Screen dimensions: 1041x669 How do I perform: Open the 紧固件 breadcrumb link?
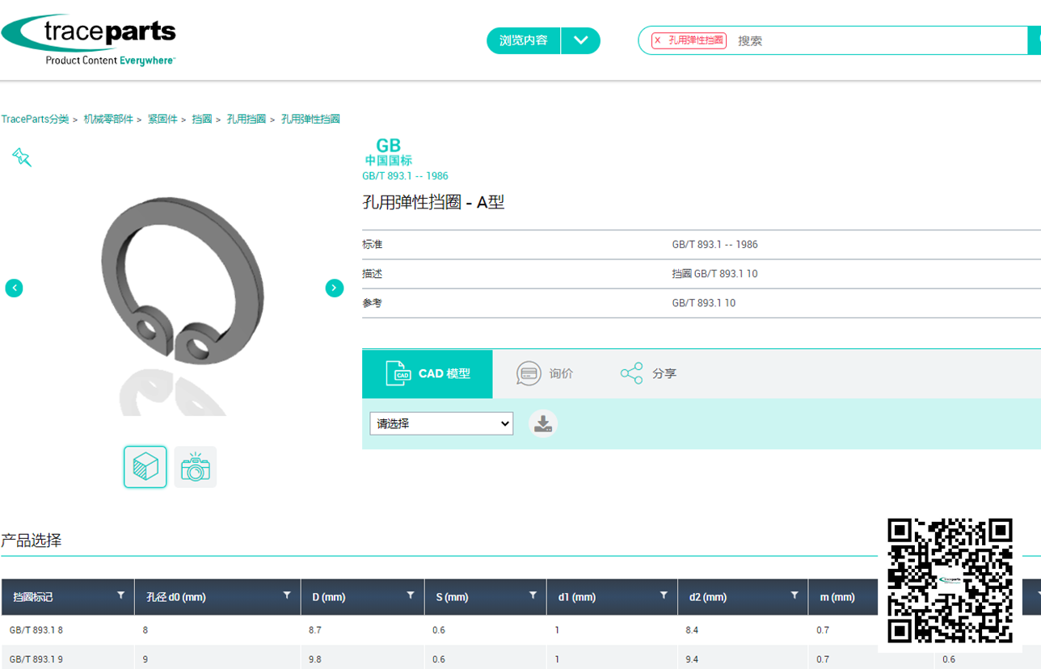click(x=162, y=119)
